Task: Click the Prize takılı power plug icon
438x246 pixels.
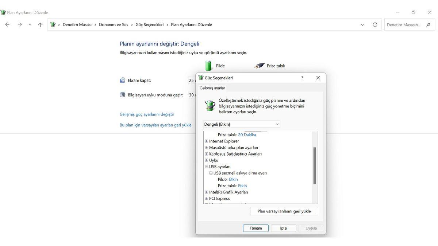Action: [259, 66]
